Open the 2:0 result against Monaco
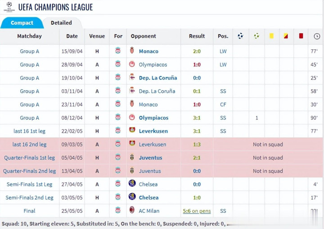324x229 pixels. tap(197, 51)
